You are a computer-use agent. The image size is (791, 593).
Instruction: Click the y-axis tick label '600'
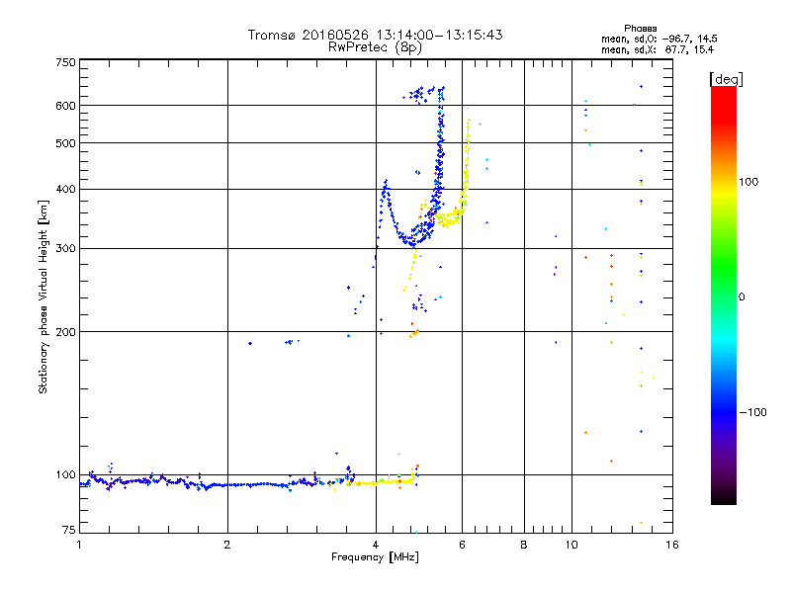click(x=65, y=106)
